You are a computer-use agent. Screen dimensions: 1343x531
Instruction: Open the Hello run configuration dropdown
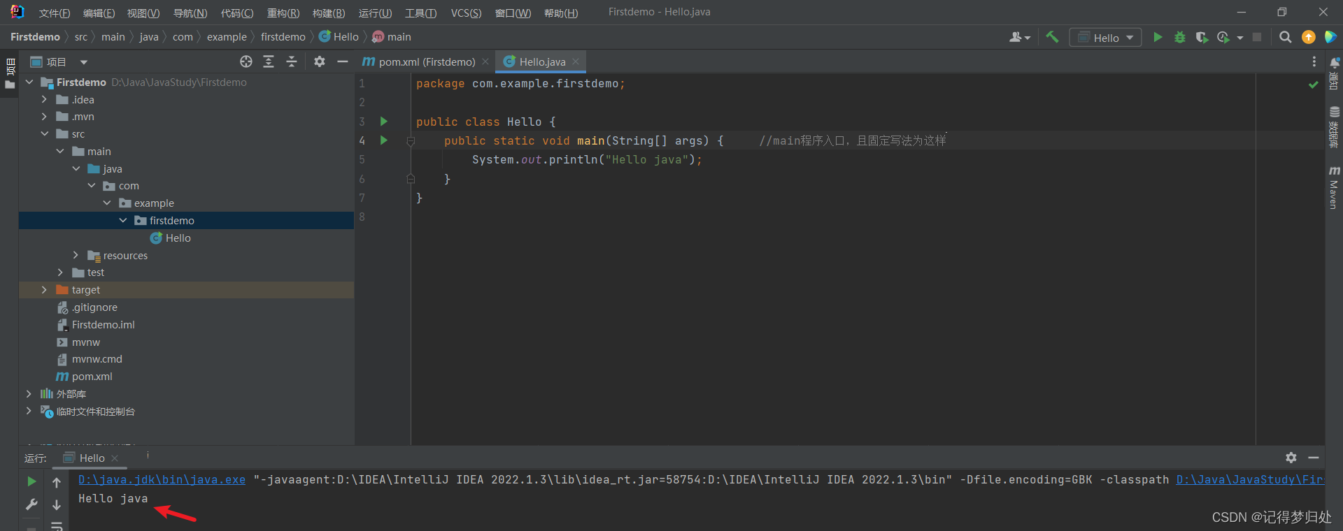pos(1105,38)
